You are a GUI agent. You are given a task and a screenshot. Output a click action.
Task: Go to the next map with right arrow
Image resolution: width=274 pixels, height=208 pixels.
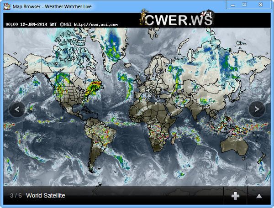click(257, 109)
